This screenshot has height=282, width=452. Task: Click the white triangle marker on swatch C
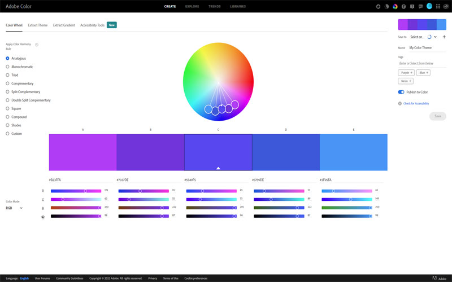tap(218, 168)
